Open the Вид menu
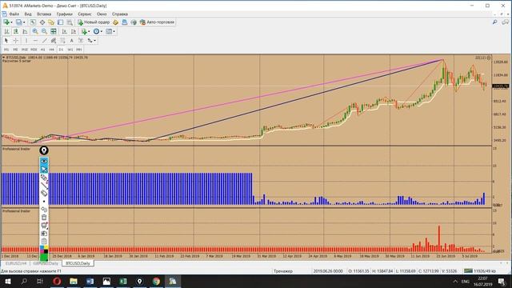 click(x=28, y=14)
